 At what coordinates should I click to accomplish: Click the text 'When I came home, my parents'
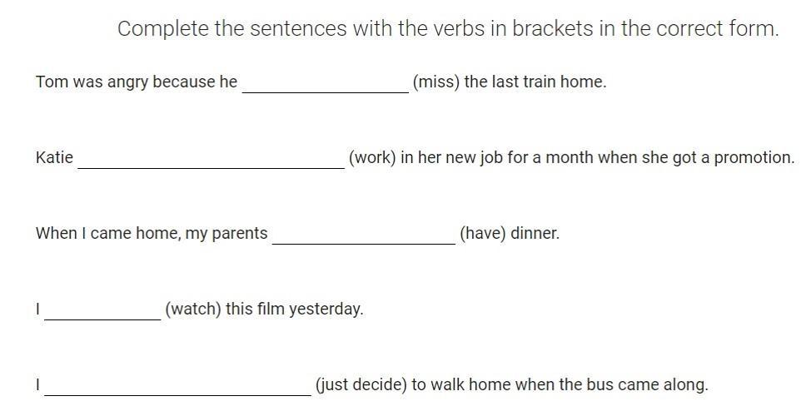152,233
